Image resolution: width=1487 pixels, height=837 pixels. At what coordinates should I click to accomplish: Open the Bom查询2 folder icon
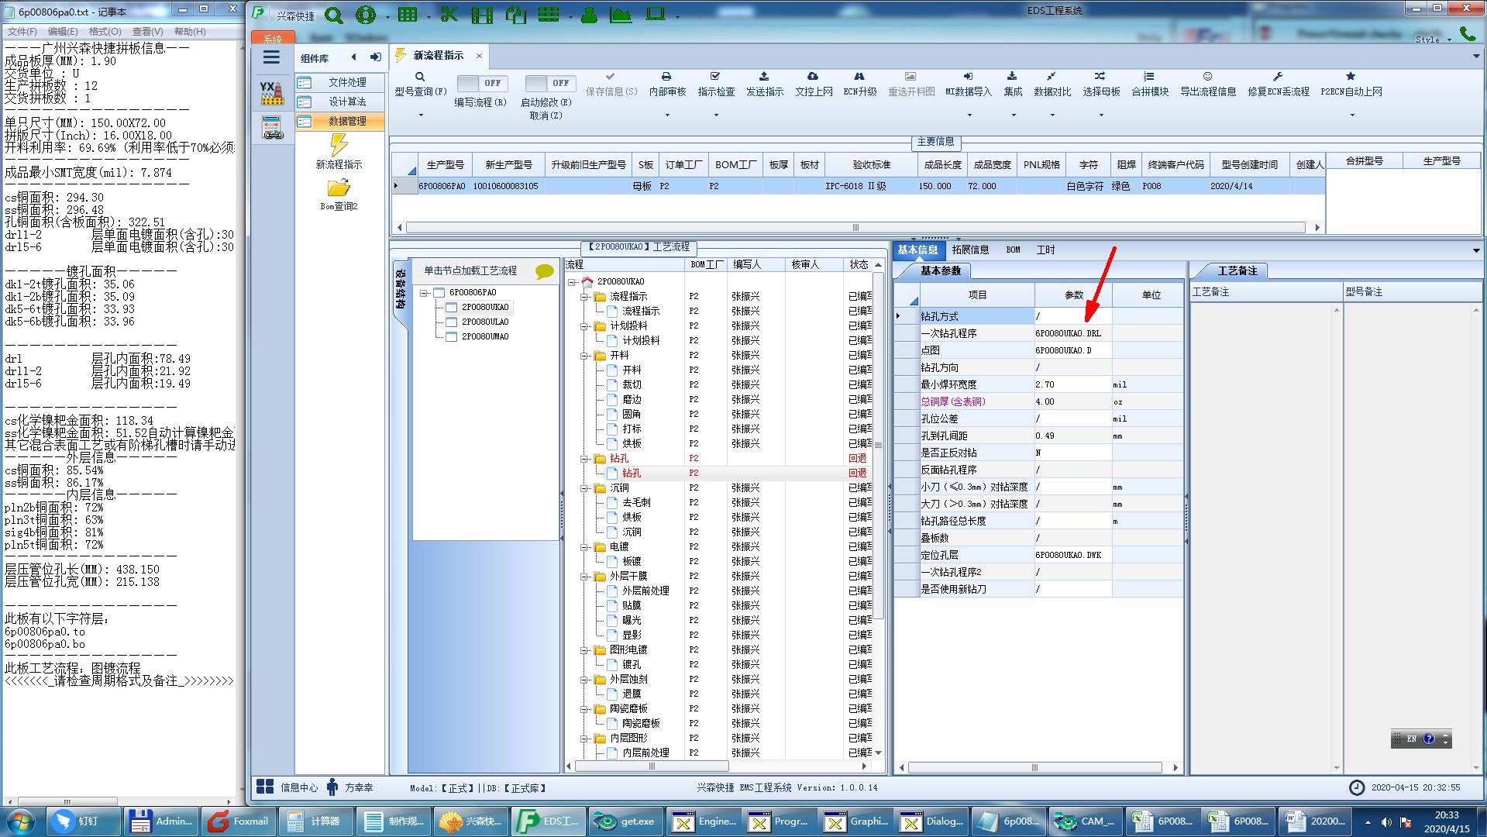339,188
